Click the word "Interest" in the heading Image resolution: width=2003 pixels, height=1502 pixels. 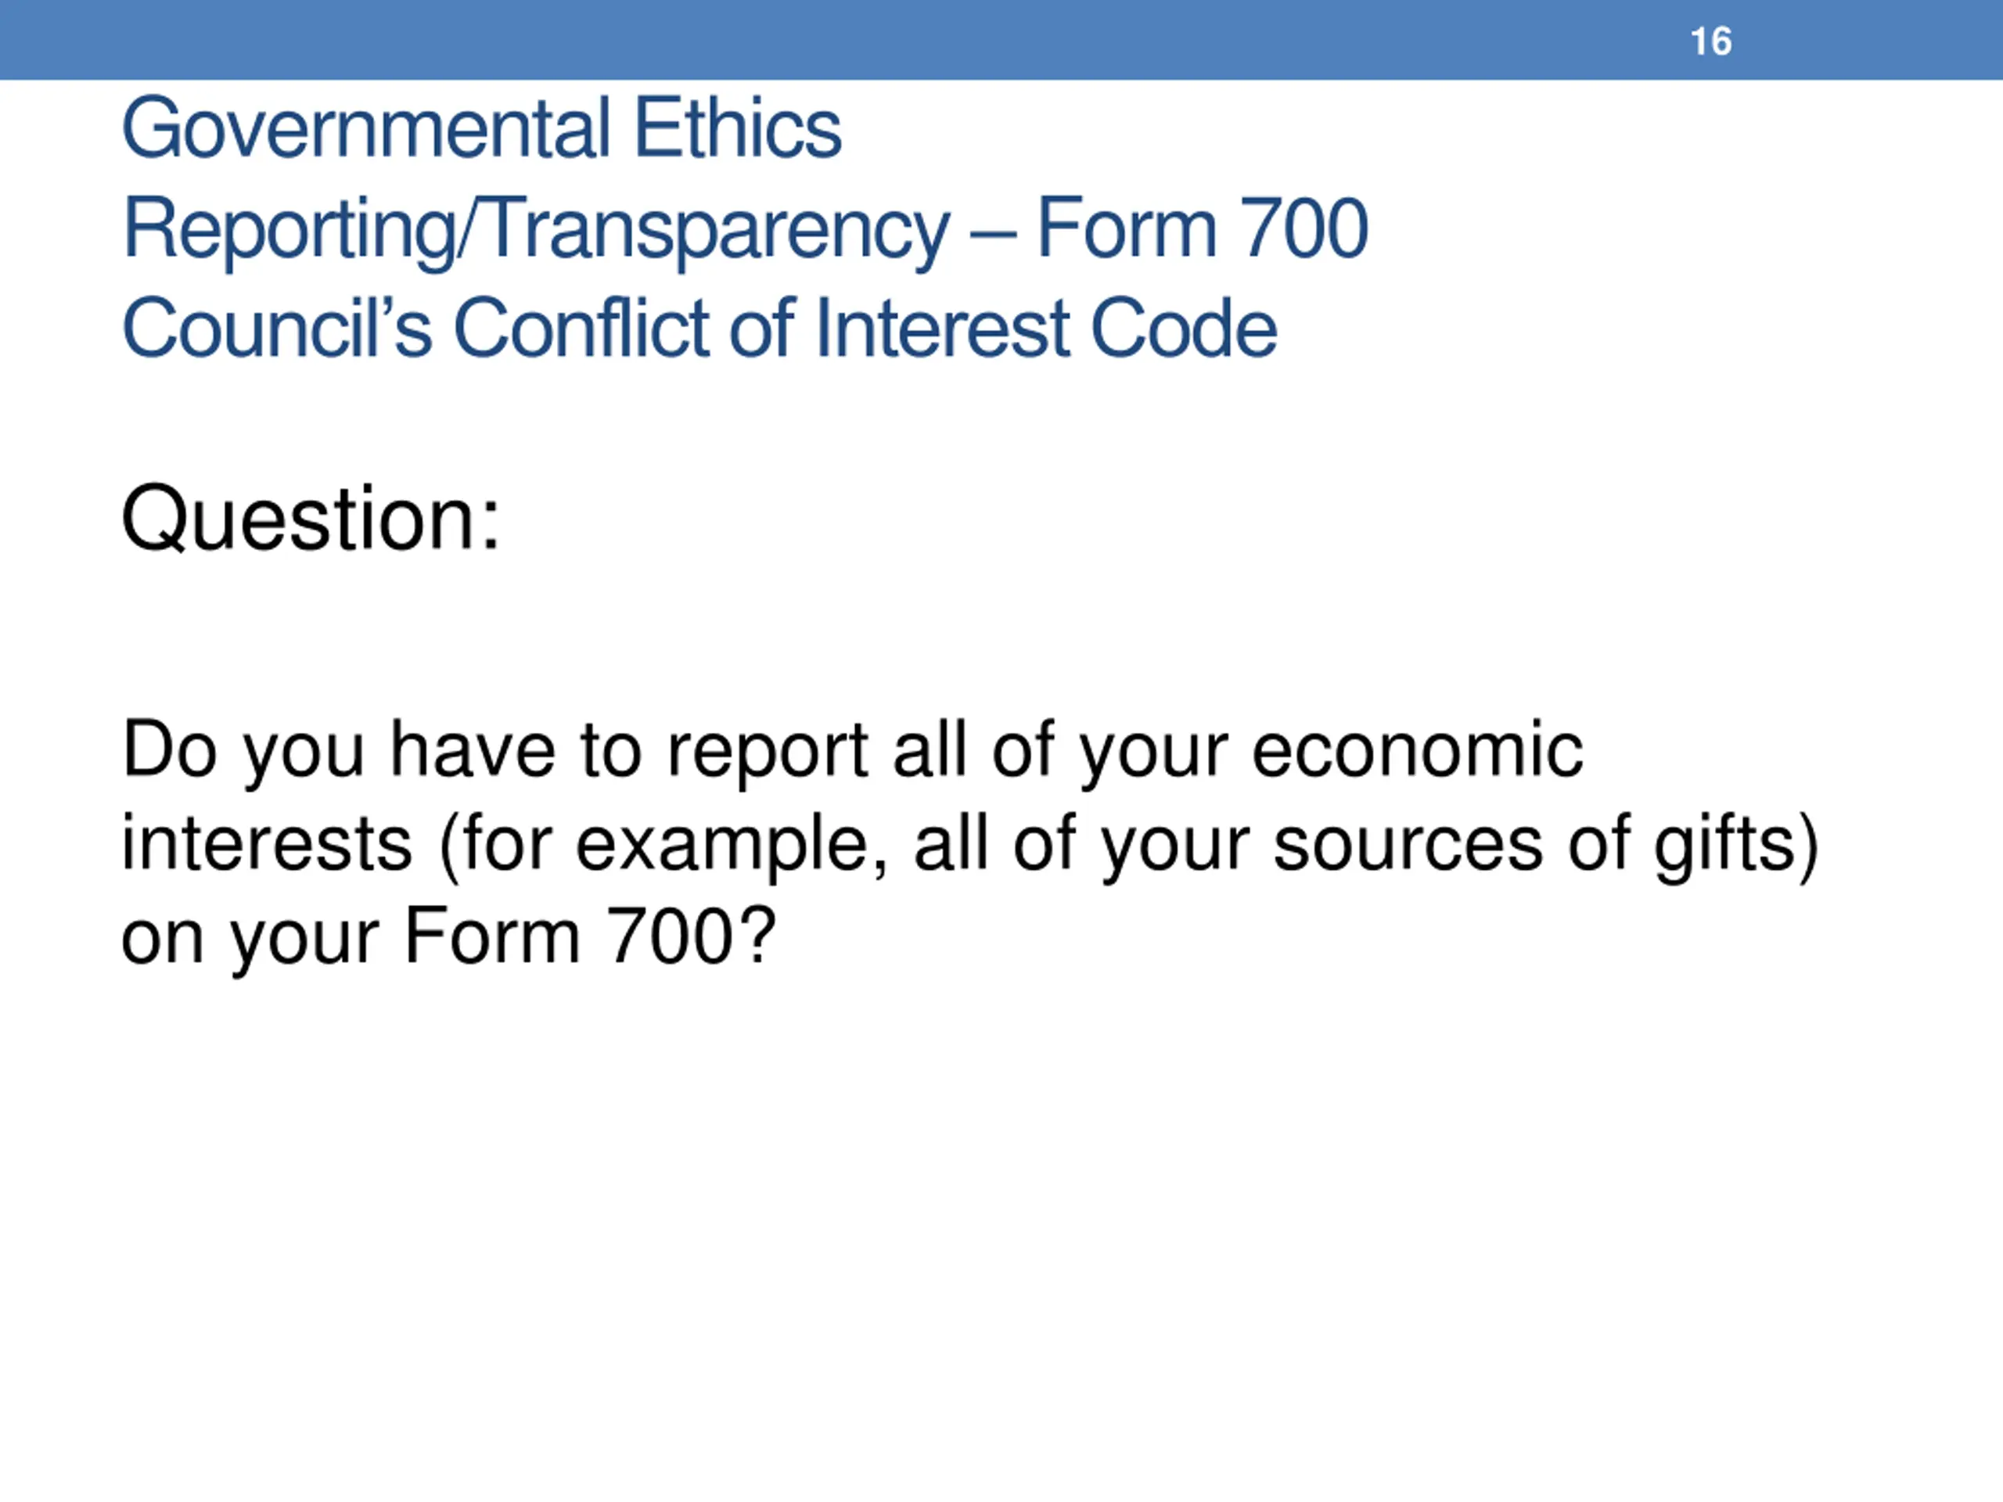pyautogui.click(x=944, y=328)
